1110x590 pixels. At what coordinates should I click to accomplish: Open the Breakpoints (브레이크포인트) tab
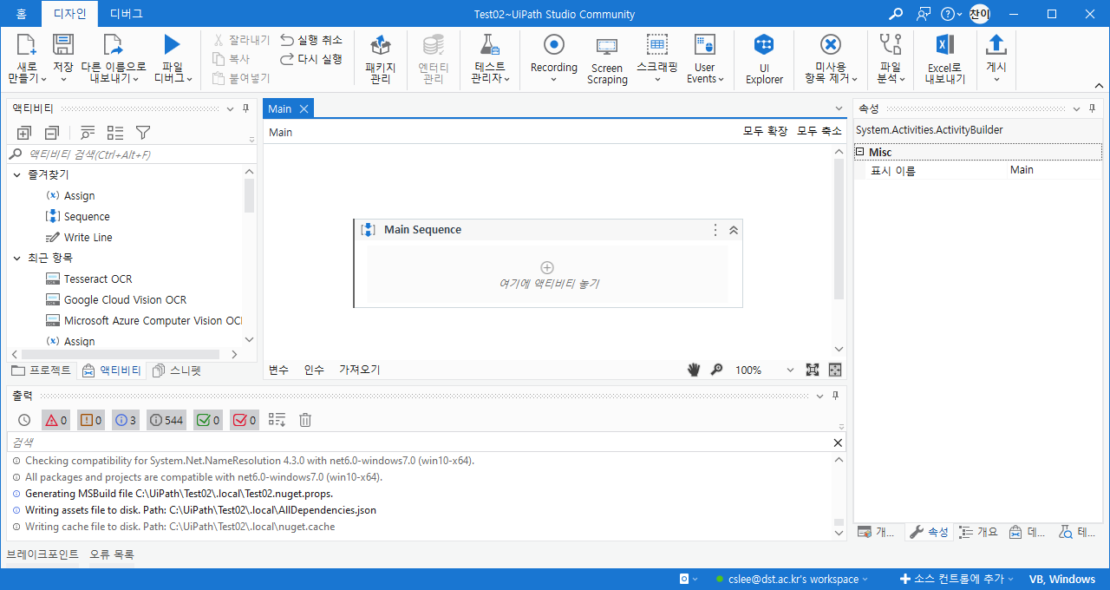pos(42,554)
